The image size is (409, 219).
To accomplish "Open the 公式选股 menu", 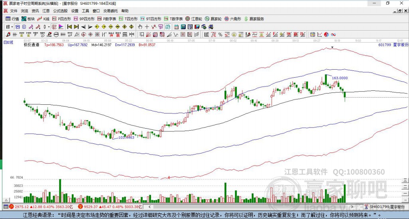I will pos(60,11).
